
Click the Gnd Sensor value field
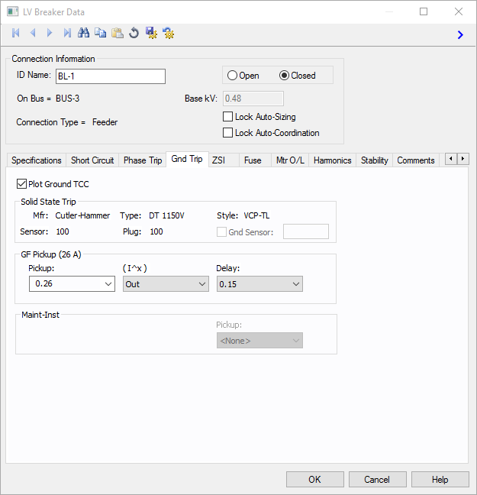coord(306,231)
